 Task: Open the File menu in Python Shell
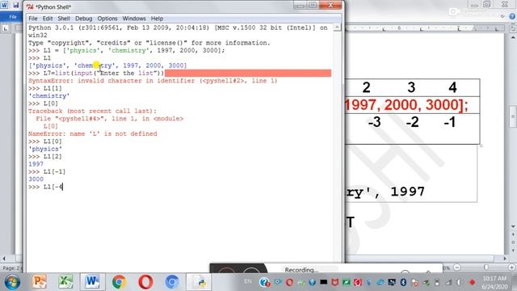(32, 19)
